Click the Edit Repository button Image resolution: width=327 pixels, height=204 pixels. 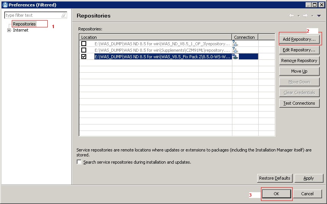[x=299, y=50]
